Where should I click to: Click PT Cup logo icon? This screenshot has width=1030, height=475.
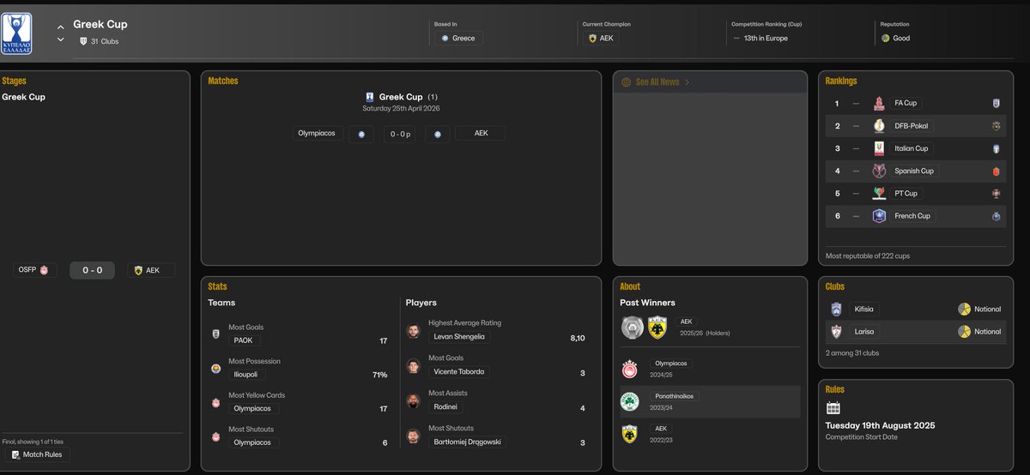[x=879, y=193]
